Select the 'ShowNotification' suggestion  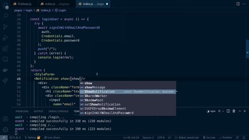(x=128, y=92)
